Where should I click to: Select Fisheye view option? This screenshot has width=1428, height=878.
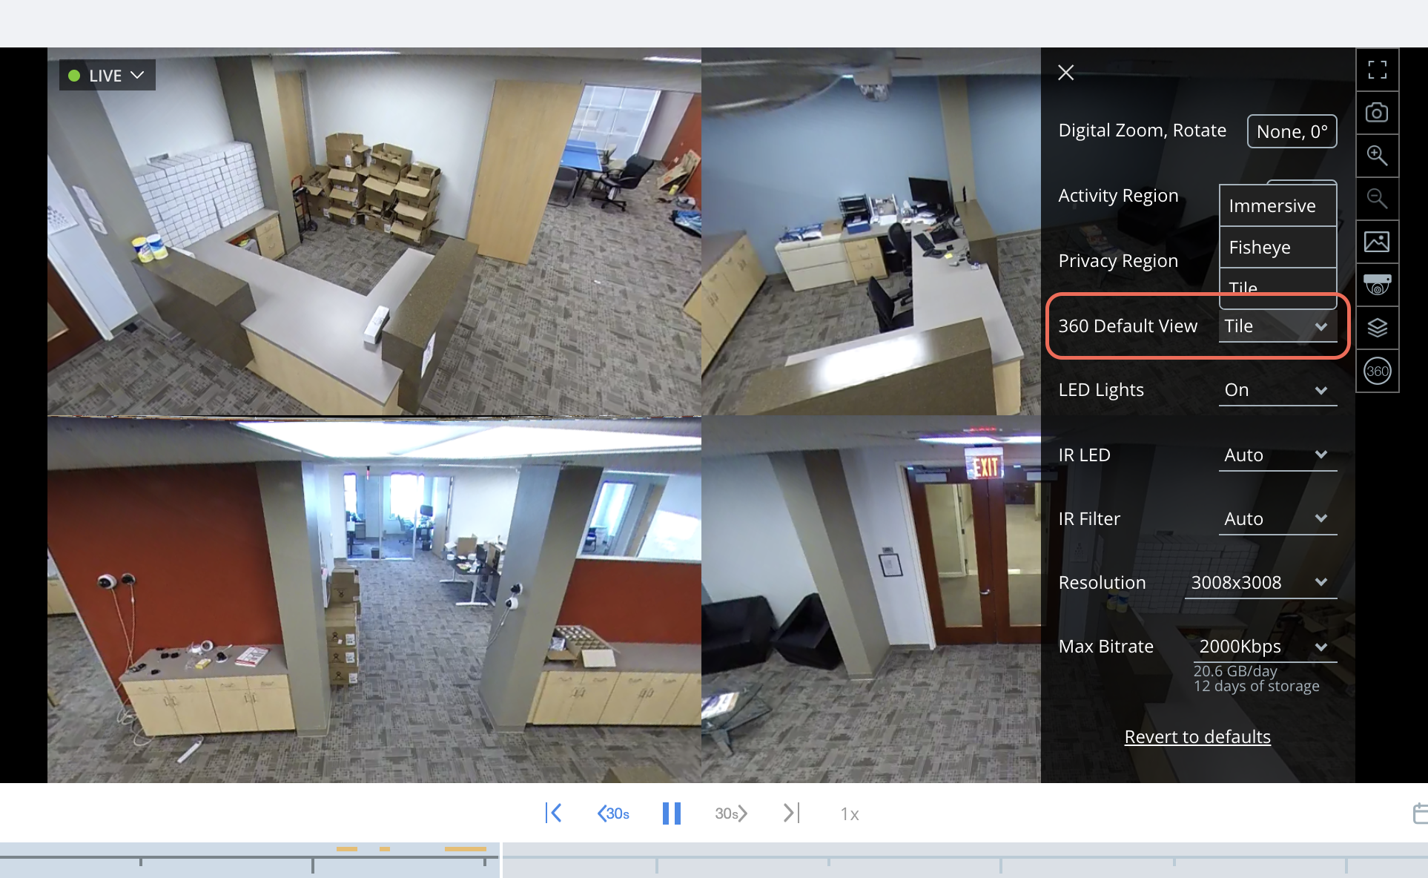click(1278, 247)
